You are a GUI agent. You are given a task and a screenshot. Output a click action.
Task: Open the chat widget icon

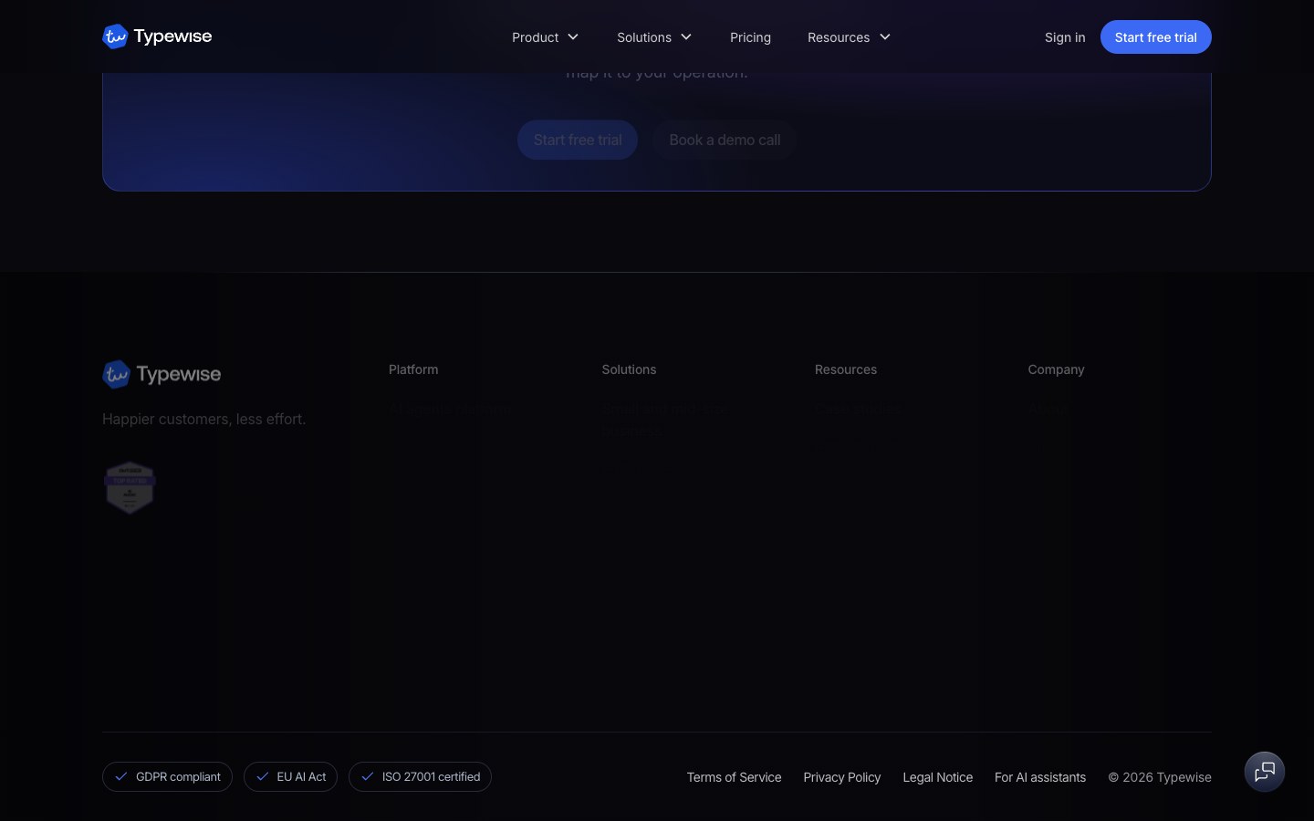click(x=1265, y=772)
